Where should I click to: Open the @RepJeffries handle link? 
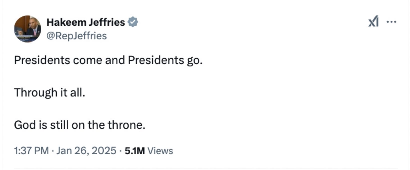tap(77, 36)
